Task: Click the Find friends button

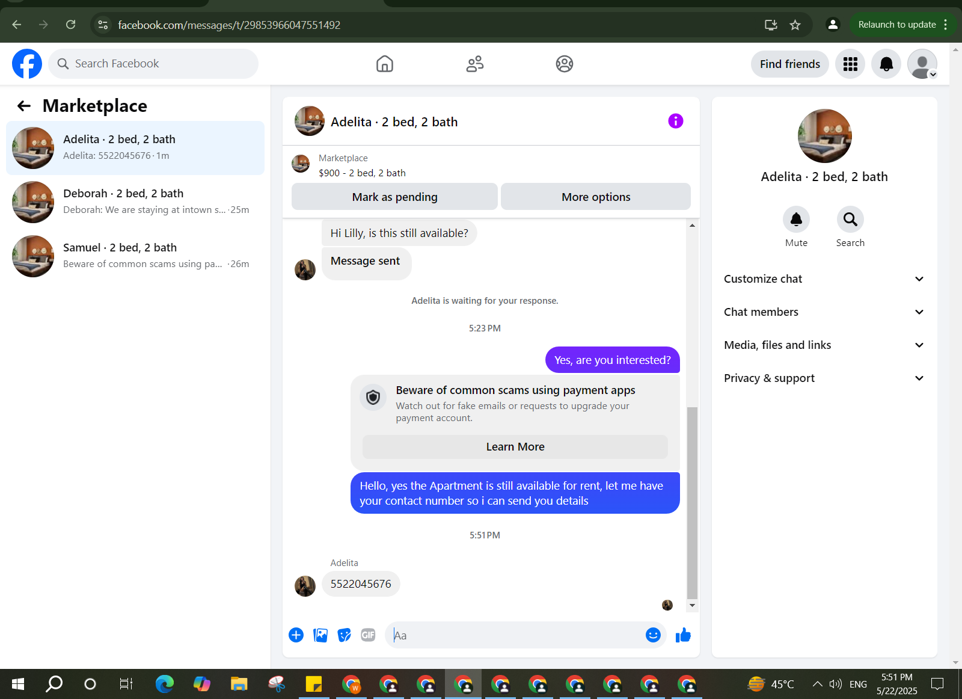Action: (x=790, y=64)
